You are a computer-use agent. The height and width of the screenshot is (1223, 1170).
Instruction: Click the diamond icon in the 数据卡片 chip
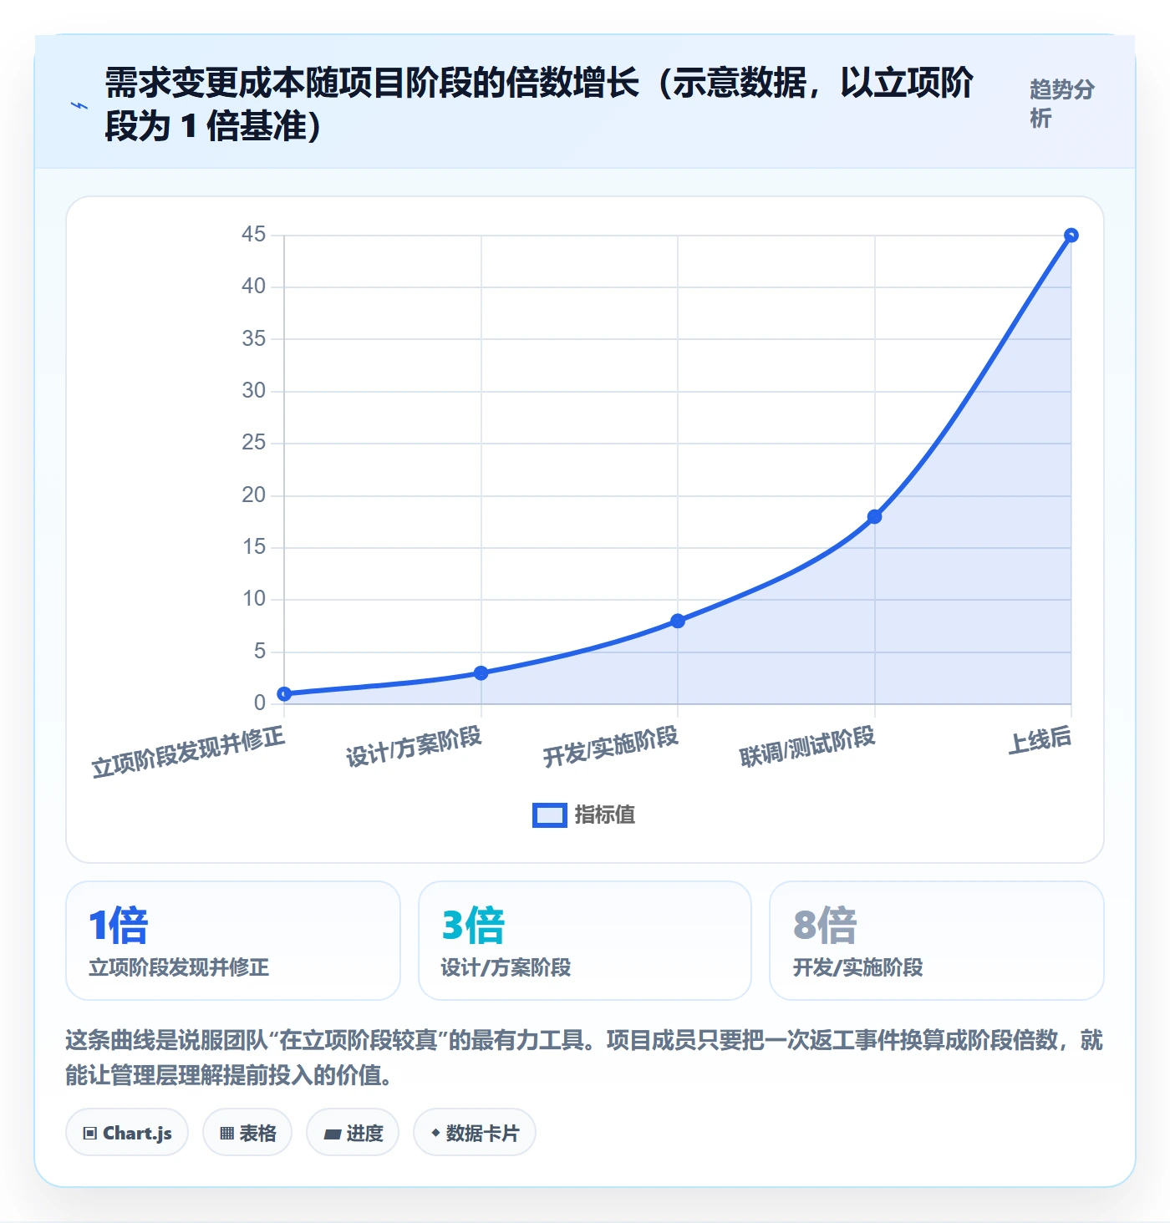[435, 1134]
